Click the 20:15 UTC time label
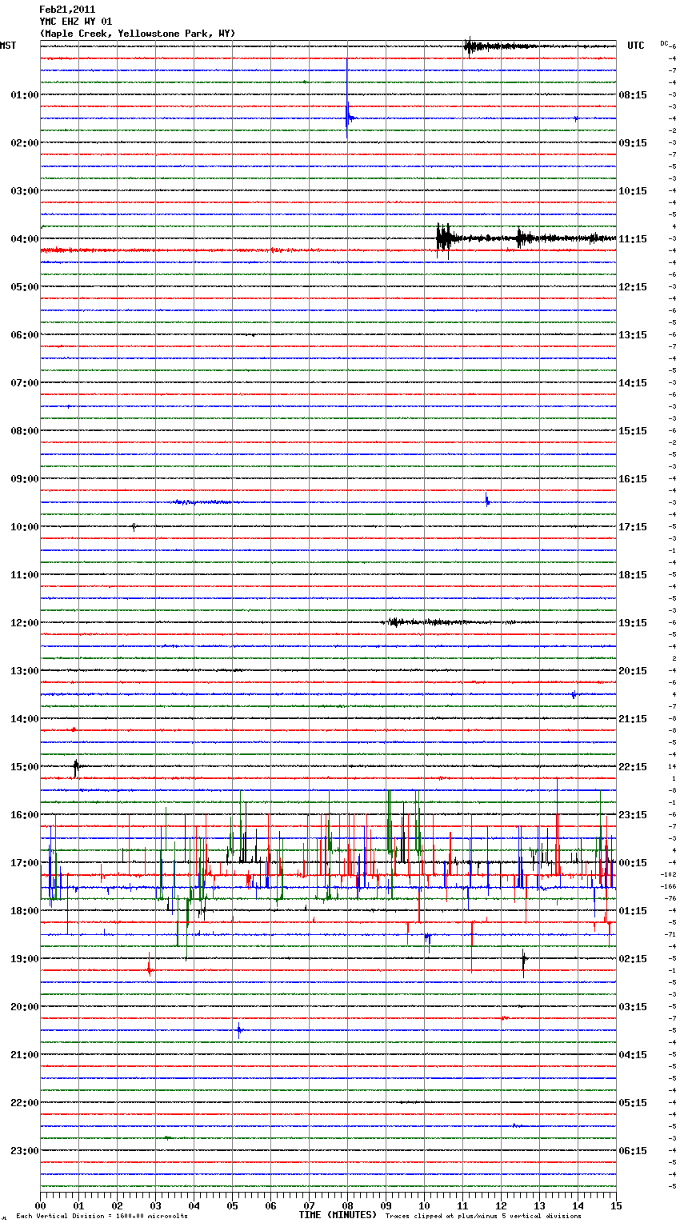The image size is (680, 1227). click(x=633, y=670)
